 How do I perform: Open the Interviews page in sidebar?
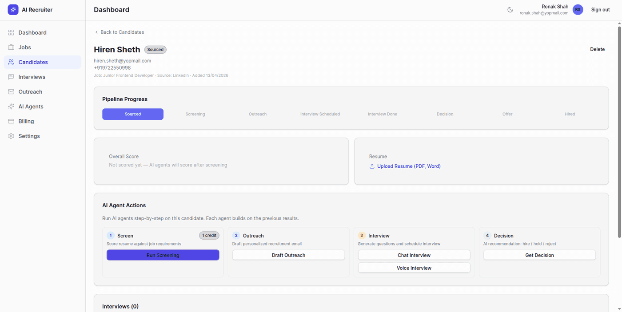[42, 77]
